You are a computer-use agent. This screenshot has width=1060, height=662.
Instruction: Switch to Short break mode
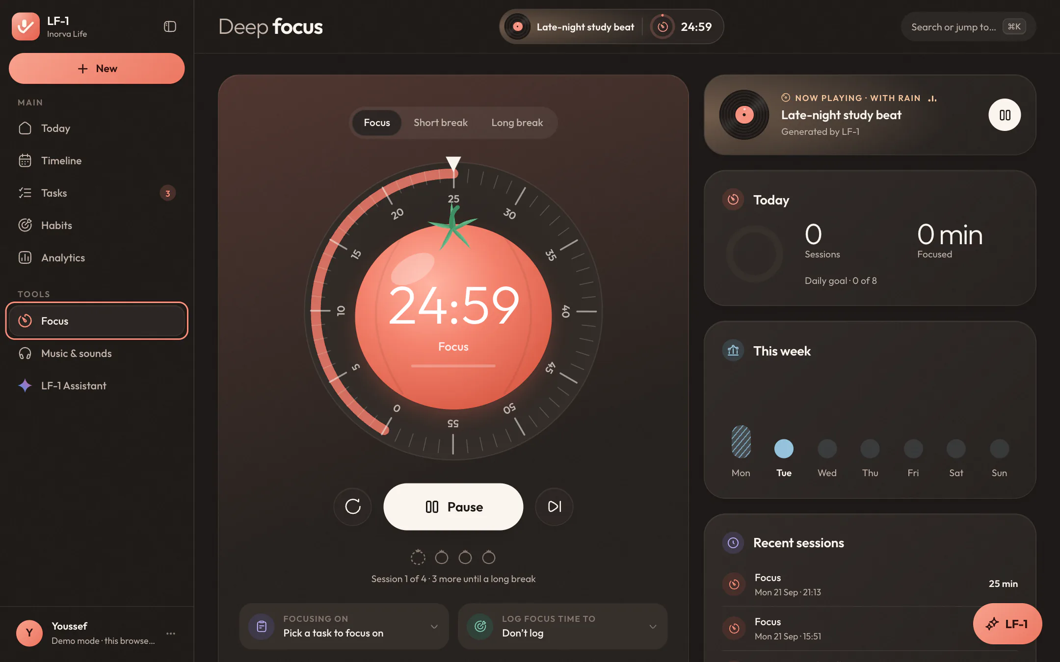click(x=441, y=123)
